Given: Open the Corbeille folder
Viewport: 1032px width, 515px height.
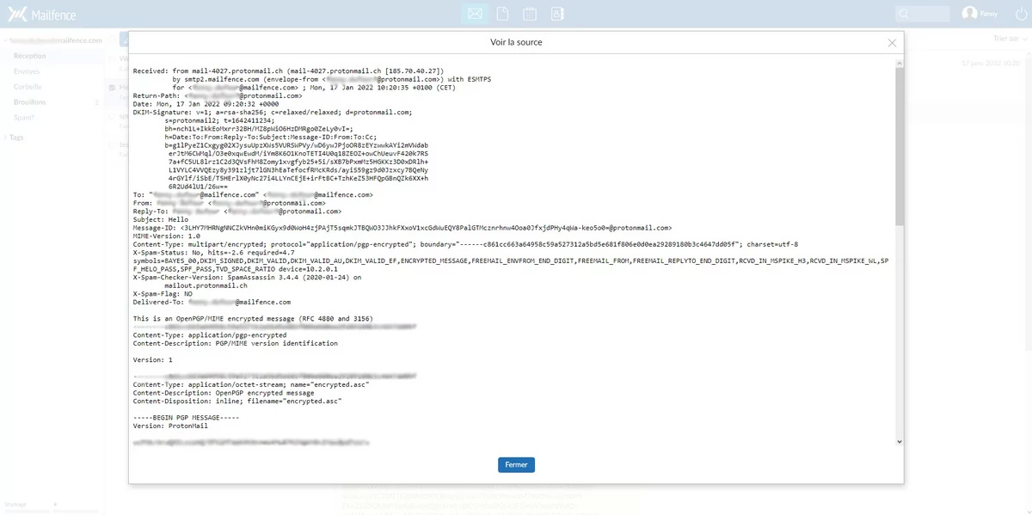Looking at the screenshot, I should pyautogui.click(x=28, y=87).
